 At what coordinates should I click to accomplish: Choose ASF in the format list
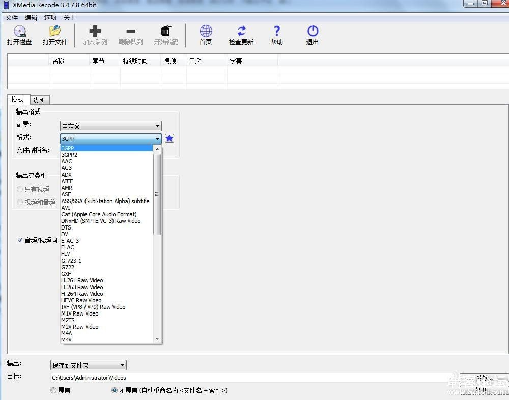point(106,194)
